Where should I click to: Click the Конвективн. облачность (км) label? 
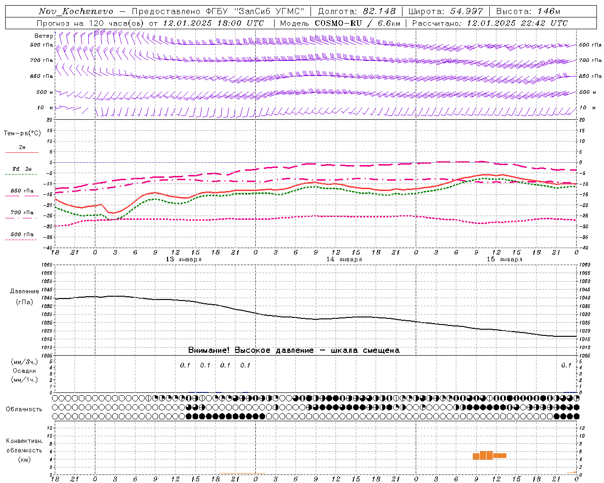point(24,450)
